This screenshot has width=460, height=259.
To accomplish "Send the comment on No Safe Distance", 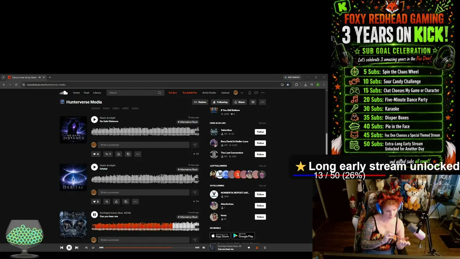I will click(x=194, y=145).
